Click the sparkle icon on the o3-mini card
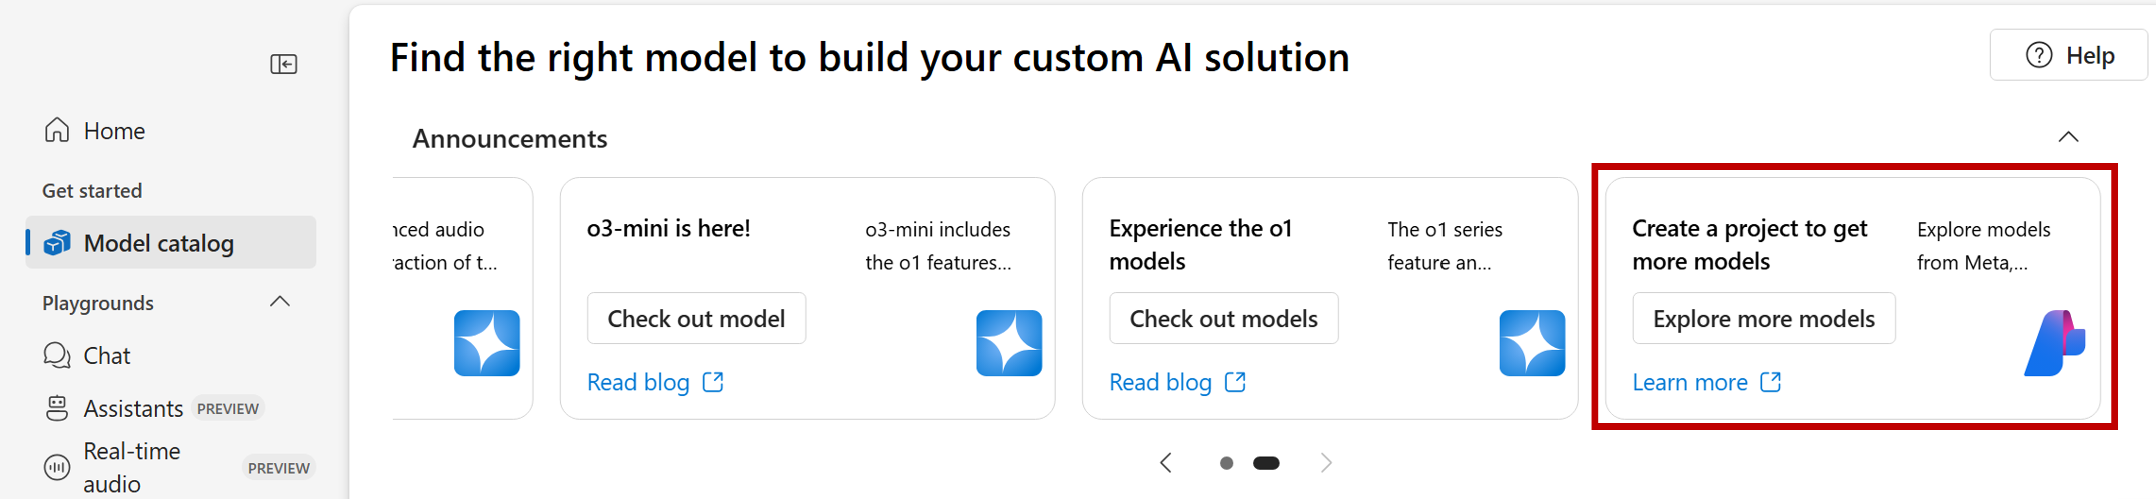This screenshot has height=499, width=2156. [1008, 343]
